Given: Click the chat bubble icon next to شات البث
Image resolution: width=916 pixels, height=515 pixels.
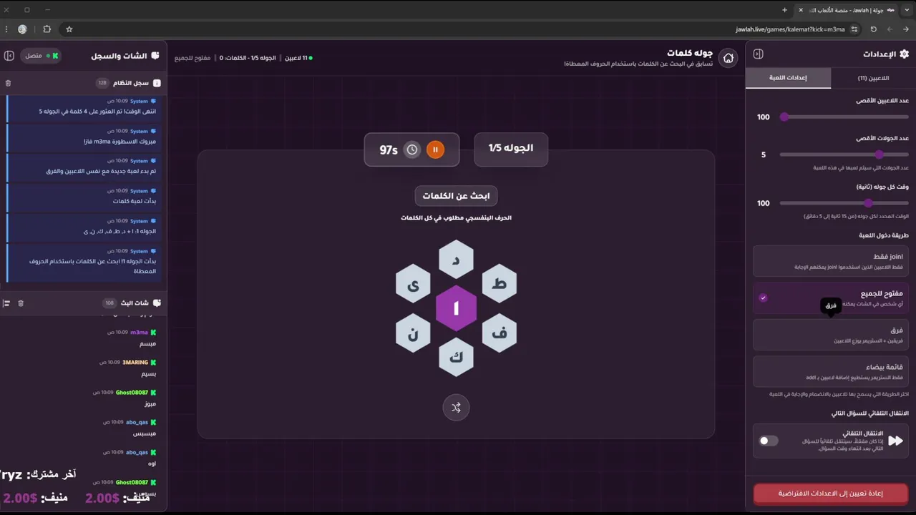Looking at the screenshot, I should point(157,303).
